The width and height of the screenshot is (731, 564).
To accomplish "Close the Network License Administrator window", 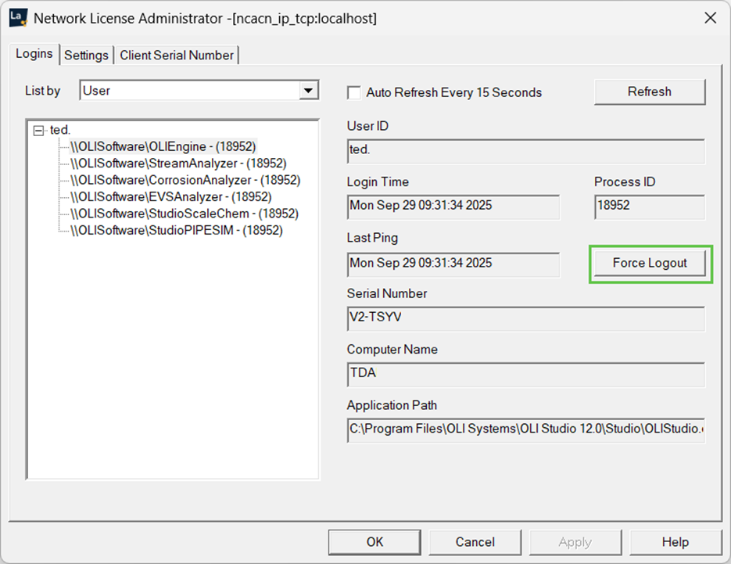I will [711, 18].
